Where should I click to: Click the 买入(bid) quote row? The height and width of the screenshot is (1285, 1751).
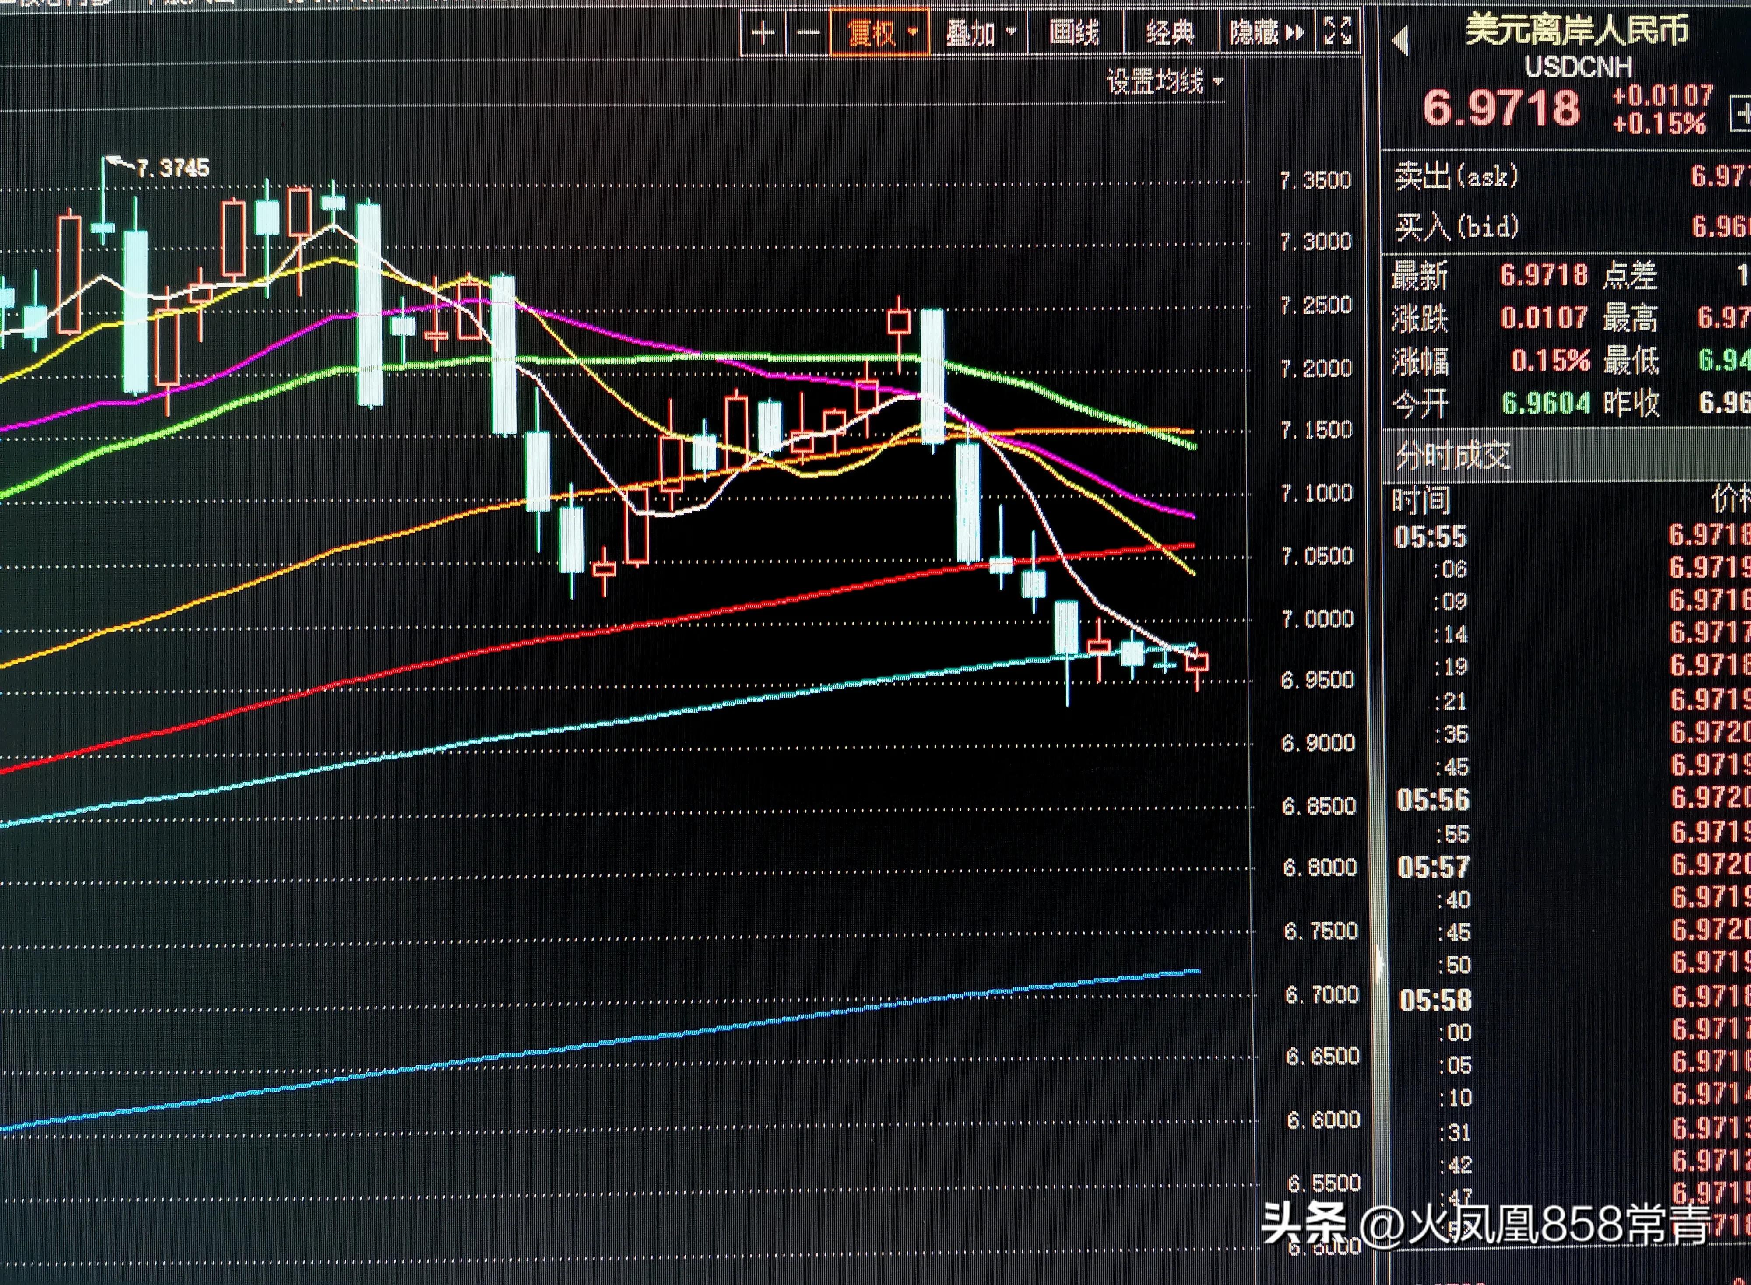(1456, 226)
